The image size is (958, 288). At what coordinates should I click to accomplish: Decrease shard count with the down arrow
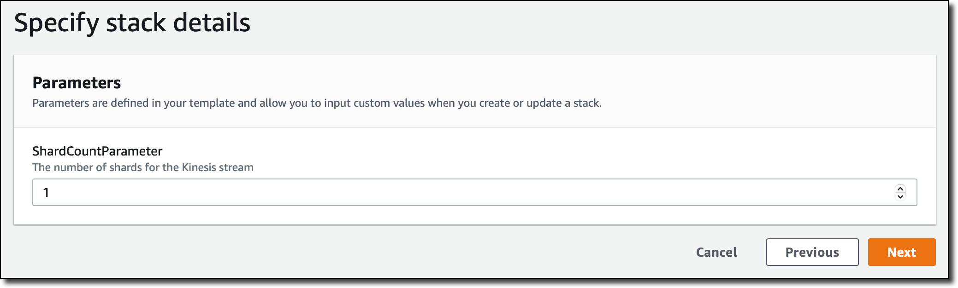point(900,196)
